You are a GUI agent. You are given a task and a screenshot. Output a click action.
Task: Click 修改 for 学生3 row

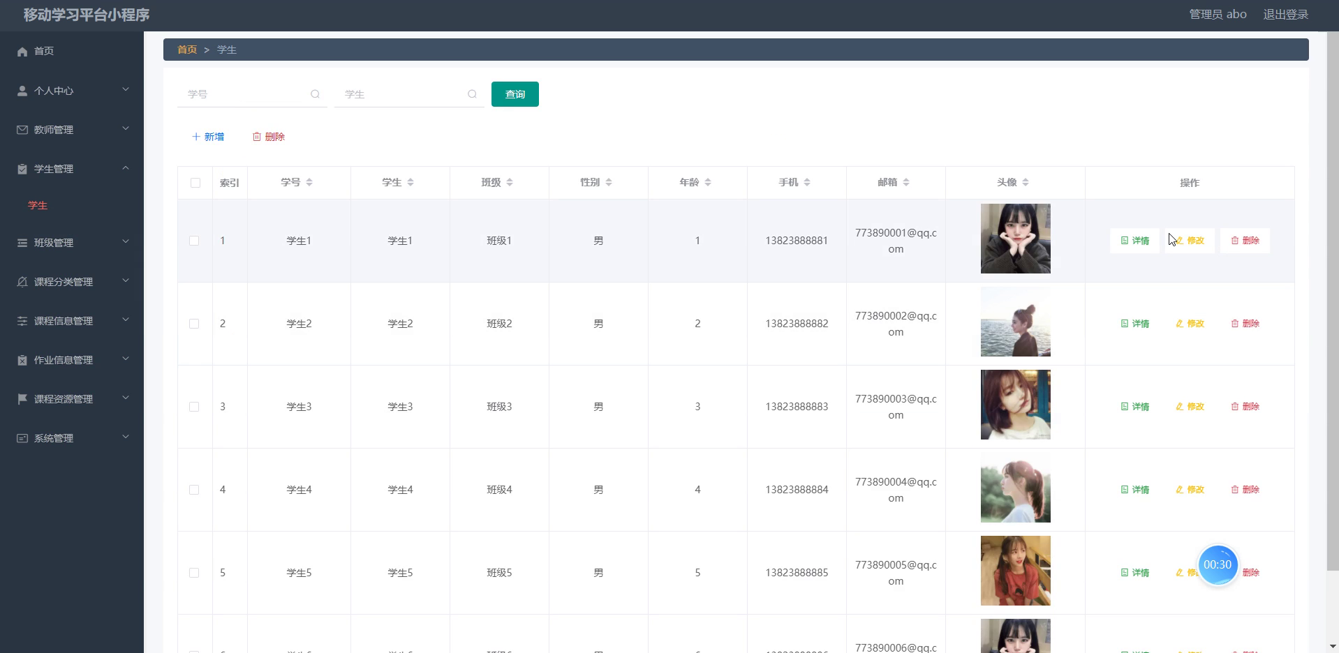[1190, 407]
